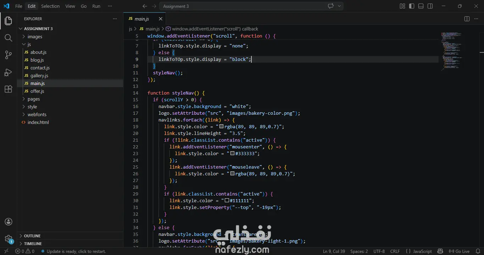
Task: Open the notifications bell in the status bar
Action: (x=477, y=251)
